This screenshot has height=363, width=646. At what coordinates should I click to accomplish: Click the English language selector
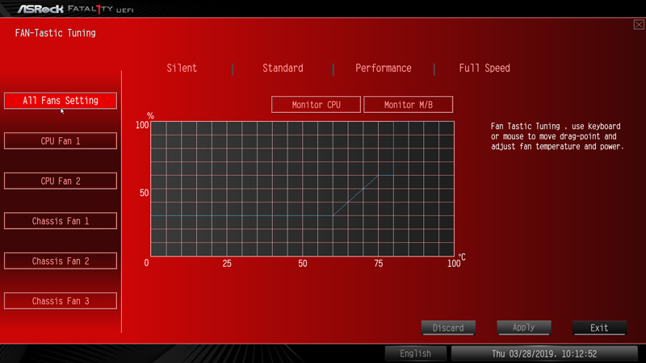(415, 353)
